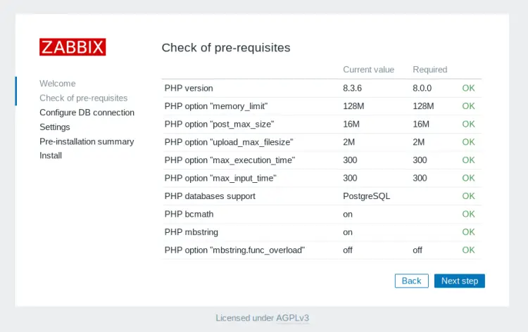Click the Check of pre-requisites heading
This screenshot has width=528, height=332.
[x=226, y=48]
